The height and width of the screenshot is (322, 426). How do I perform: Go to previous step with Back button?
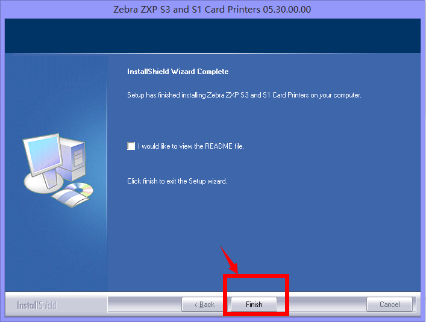[x=204, y=305]
